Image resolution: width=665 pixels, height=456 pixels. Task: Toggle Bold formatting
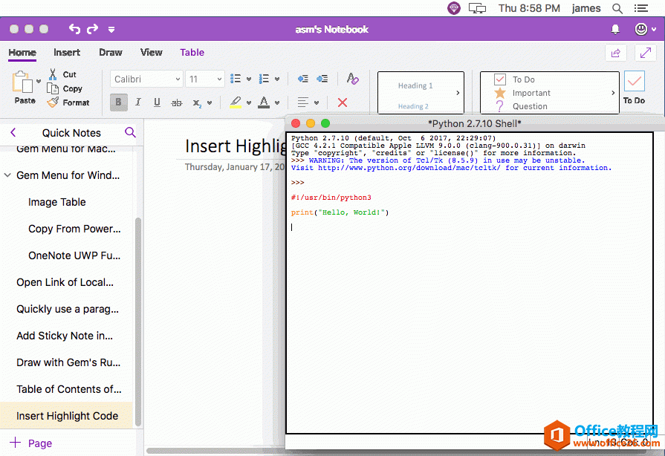point(118,102)
